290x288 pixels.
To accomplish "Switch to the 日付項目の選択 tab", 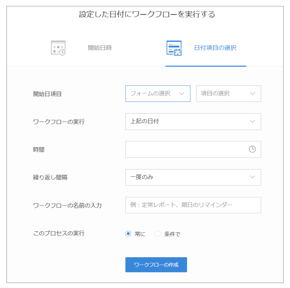I will (215, 48).
